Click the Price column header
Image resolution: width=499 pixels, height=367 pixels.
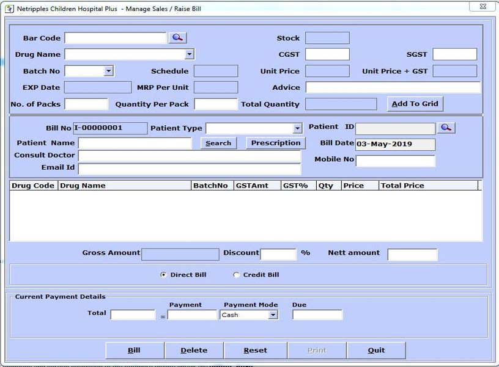click(360, 186)
